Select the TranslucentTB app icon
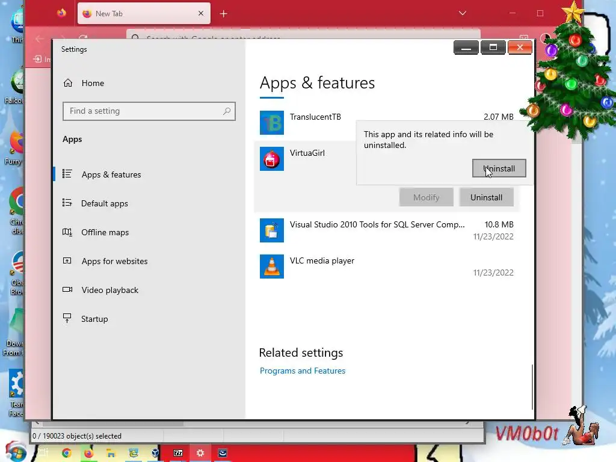This screenshot has width=616, height=462. [x=272, y=123]
